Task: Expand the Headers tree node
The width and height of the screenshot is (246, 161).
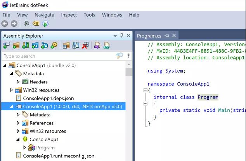Action: [18, 82]
